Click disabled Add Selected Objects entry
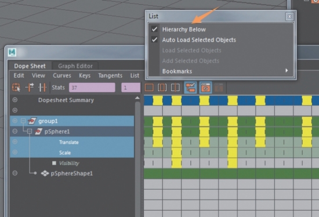Screen dimensions: 319x217 (191, 61)
